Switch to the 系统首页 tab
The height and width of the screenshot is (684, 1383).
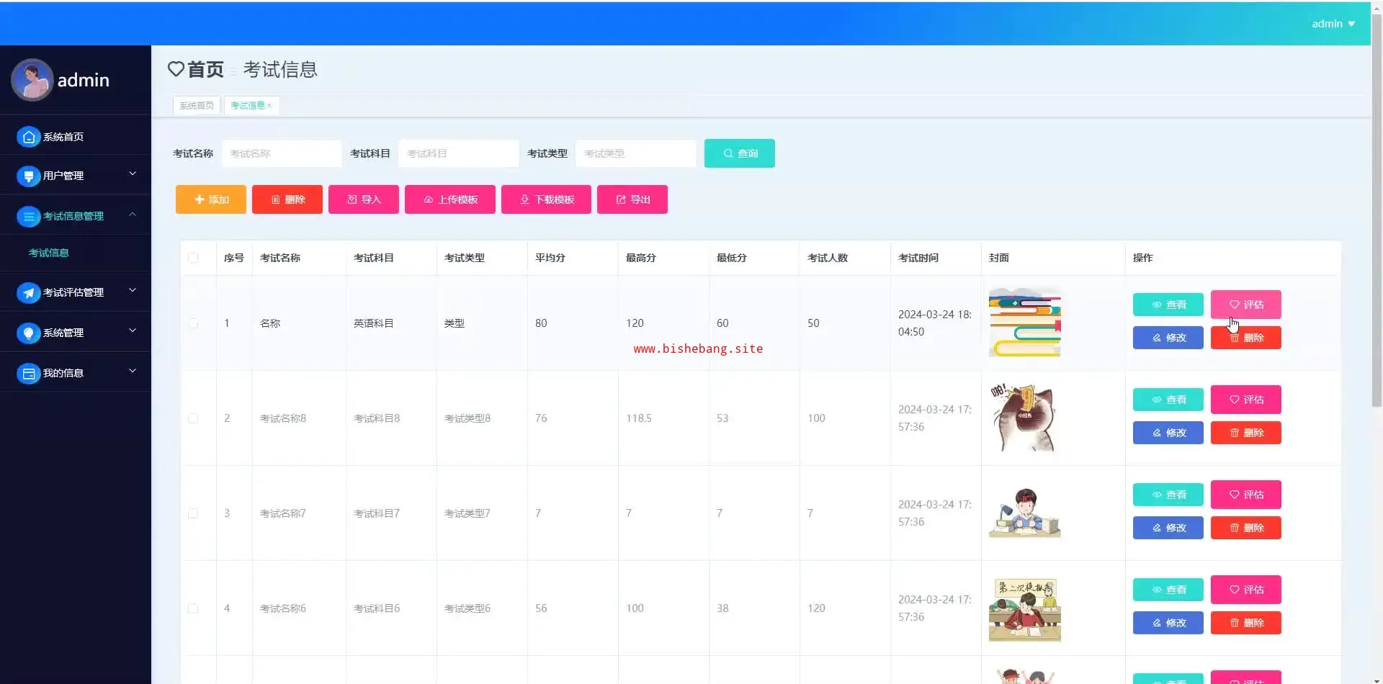tap(197, 106)
